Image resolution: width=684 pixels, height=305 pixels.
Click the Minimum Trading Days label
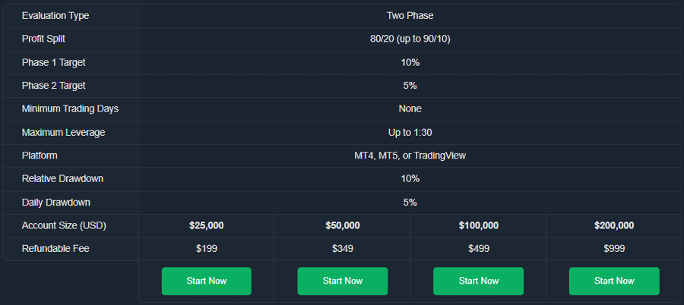70,109
